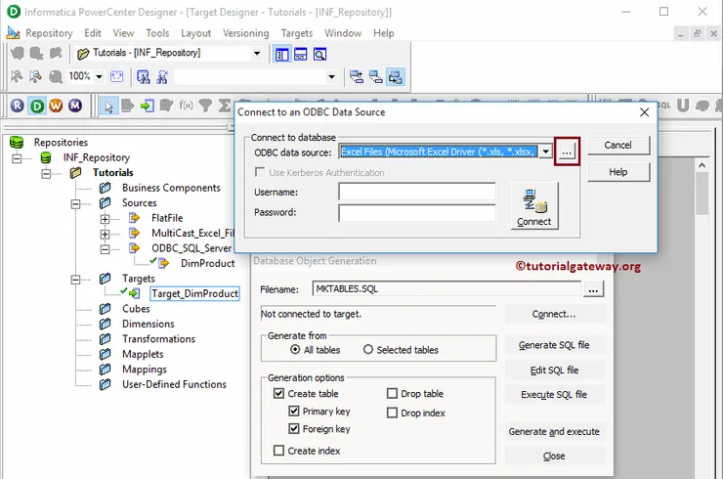This screenshot has height=479, width=723.
Task: Select the Selected tables radio button
Action: 368,349
